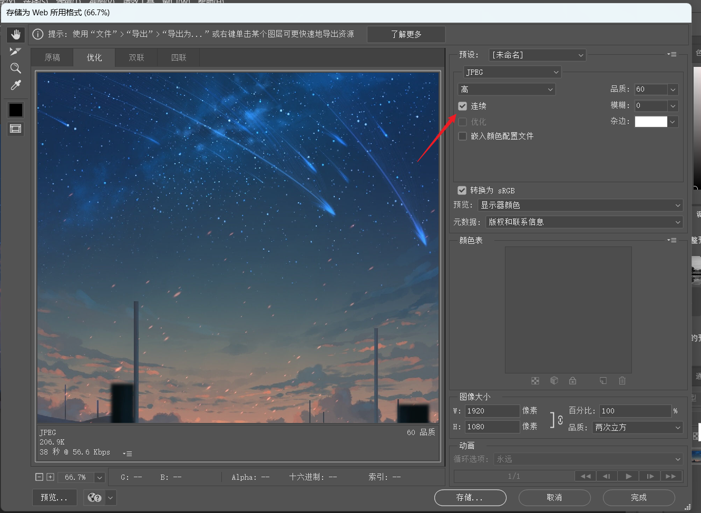Screen dimensions: 701x513
Task: Select the Hand tool
Action: pos(16,35)
